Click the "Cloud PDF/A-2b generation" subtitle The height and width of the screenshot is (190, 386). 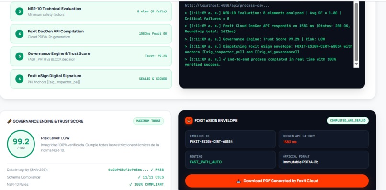[x=49, y=37]
